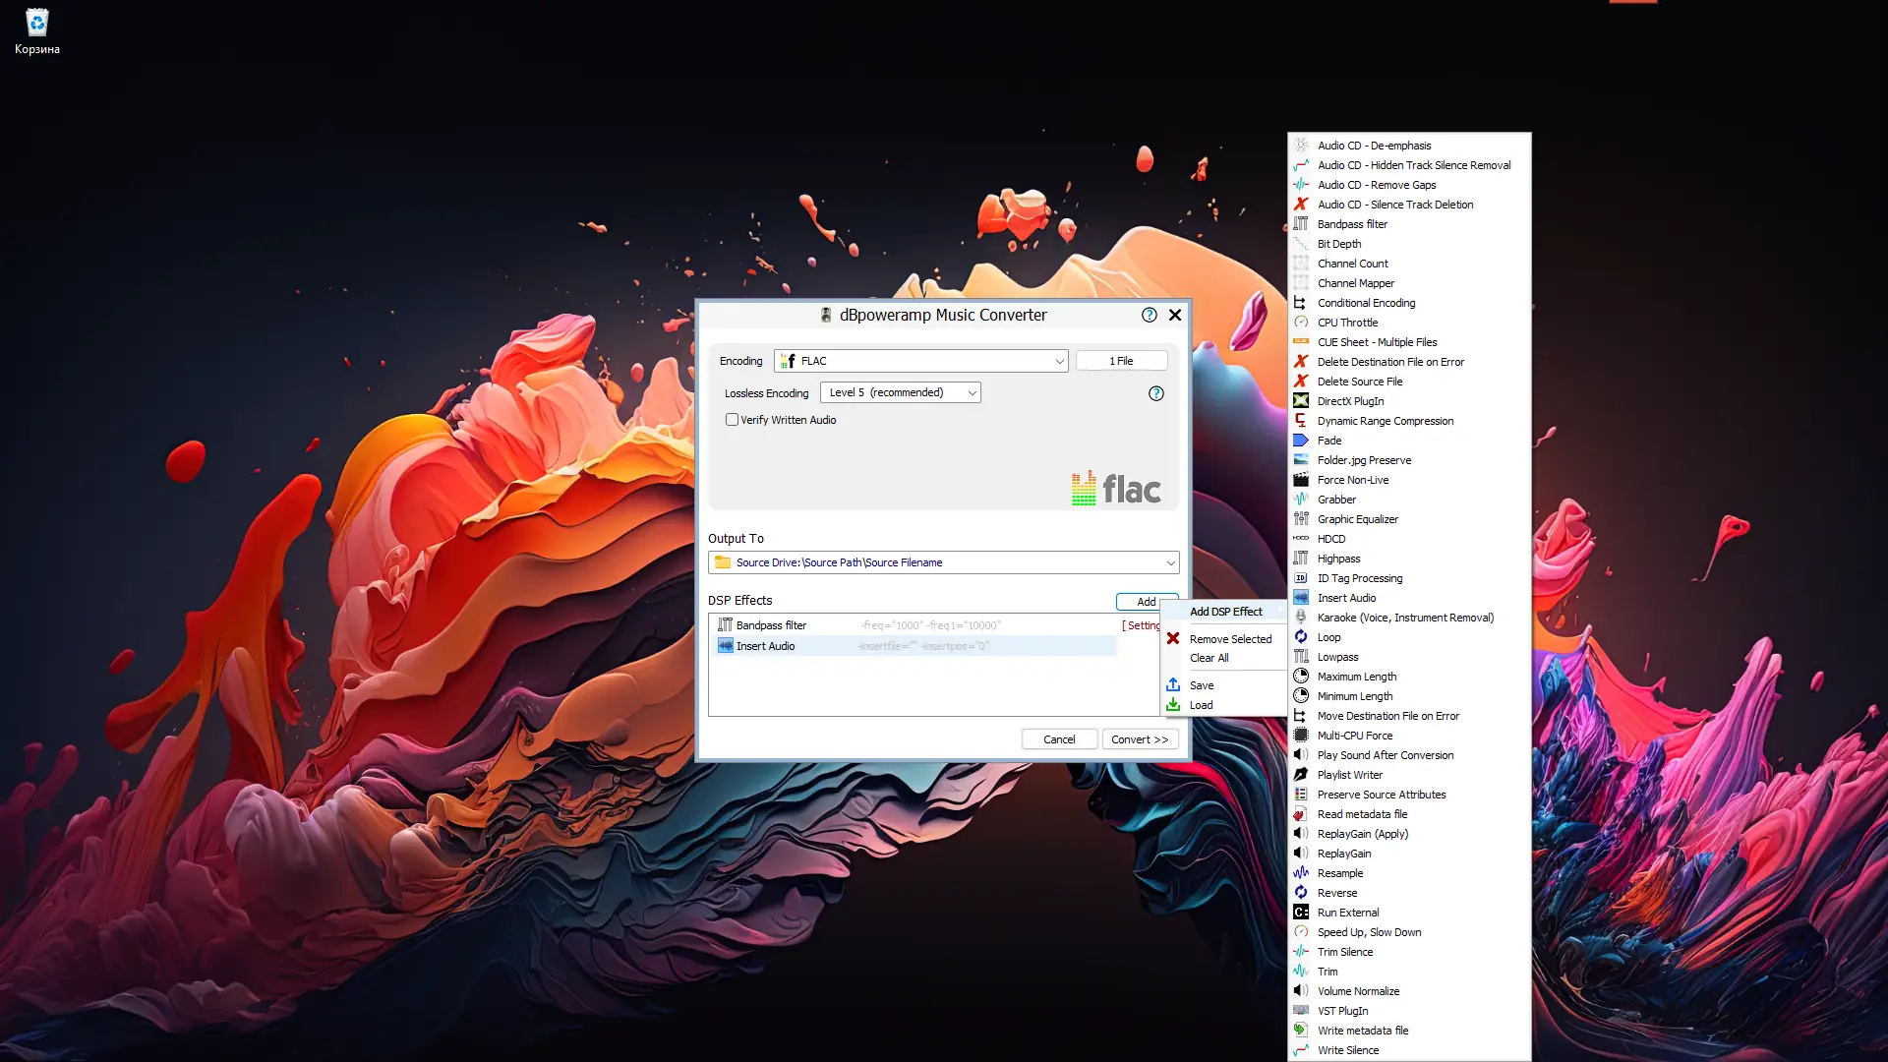Open the Output To path dropdown
This screenshot has width=1888, height=1062.
click(1170, 562)
